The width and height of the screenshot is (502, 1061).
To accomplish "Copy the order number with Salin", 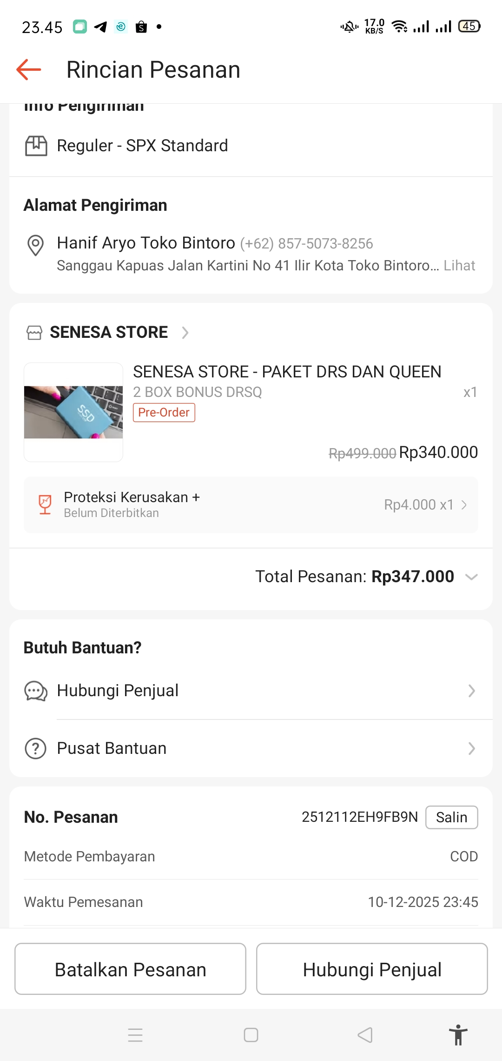I will coord(451,818).
